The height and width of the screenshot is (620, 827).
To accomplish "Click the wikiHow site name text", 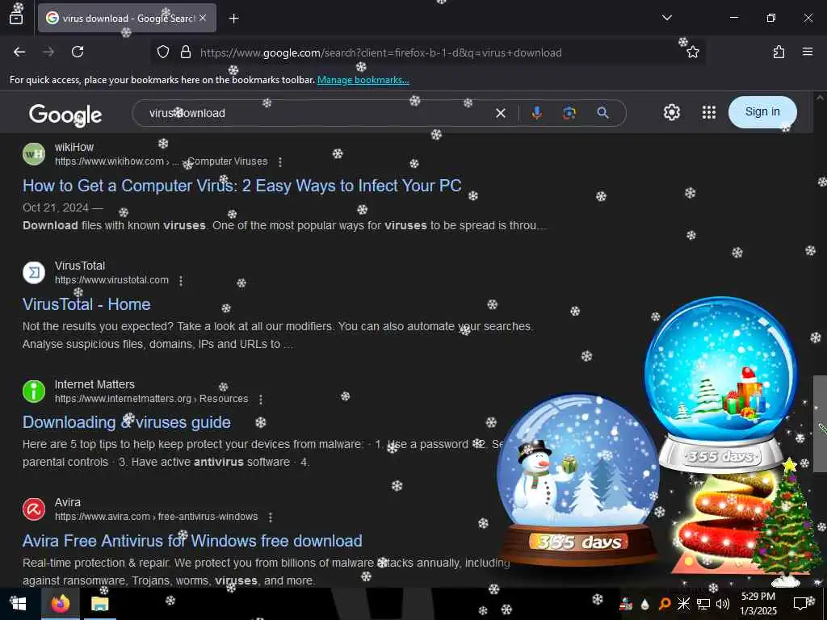I will coord(74,147).
